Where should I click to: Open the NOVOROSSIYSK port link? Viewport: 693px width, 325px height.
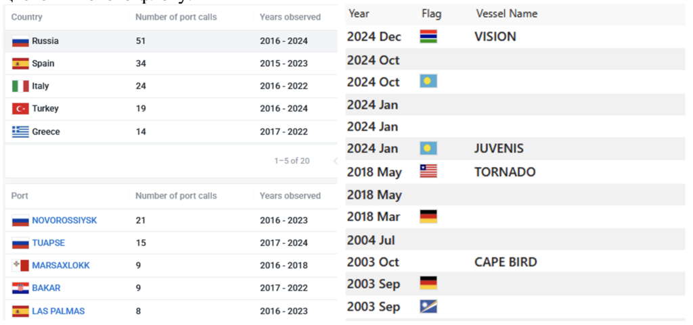pyautogui.click(x=64, y=220)
